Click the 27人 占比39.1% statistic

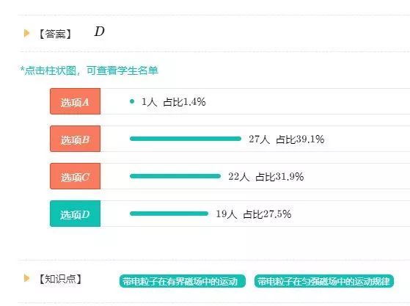coord(287,139)
